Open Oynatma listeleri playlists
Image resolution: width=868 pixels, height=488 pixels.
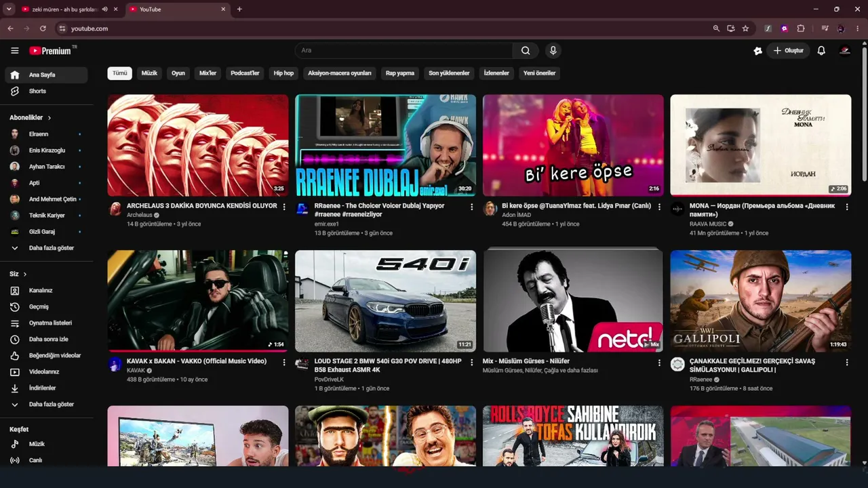(x=46, y=323)
